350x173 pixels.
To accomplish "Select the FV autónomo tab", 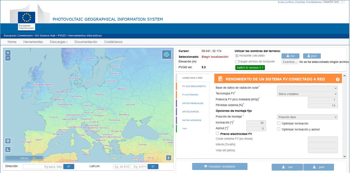I will pos(190,95).
